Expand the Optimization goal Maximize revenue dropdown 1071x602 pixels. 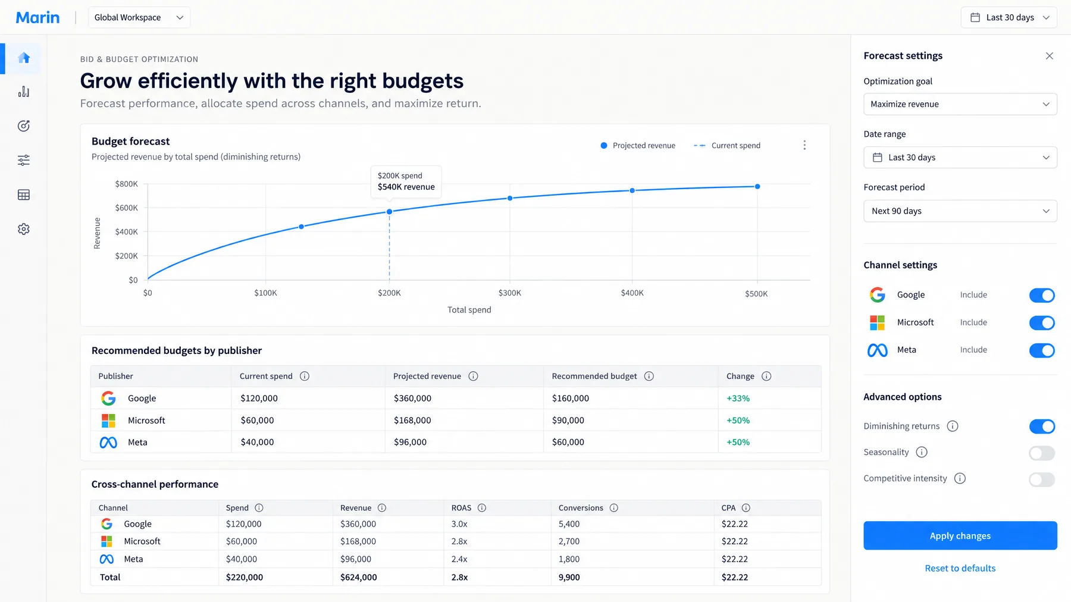(x=960, y=104)
